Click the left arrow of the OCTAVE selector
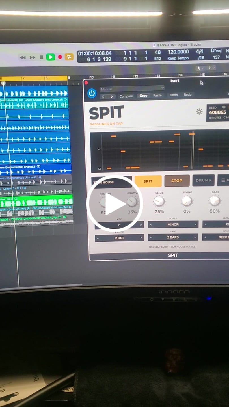 point(206,224)
